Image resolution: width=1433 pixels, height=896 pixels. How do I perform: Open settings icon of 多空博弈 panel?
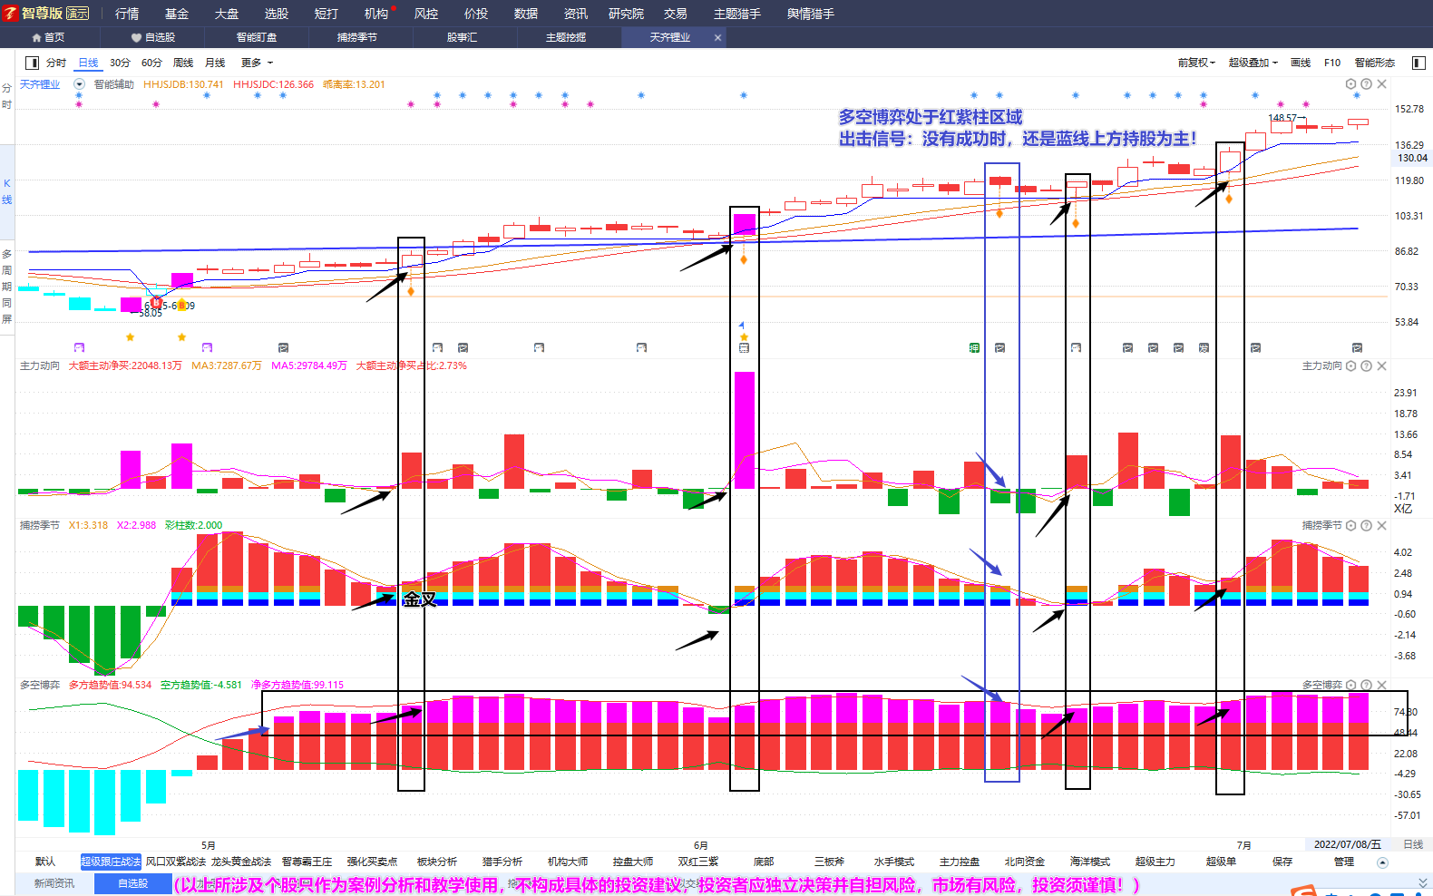pos(1350,686)
